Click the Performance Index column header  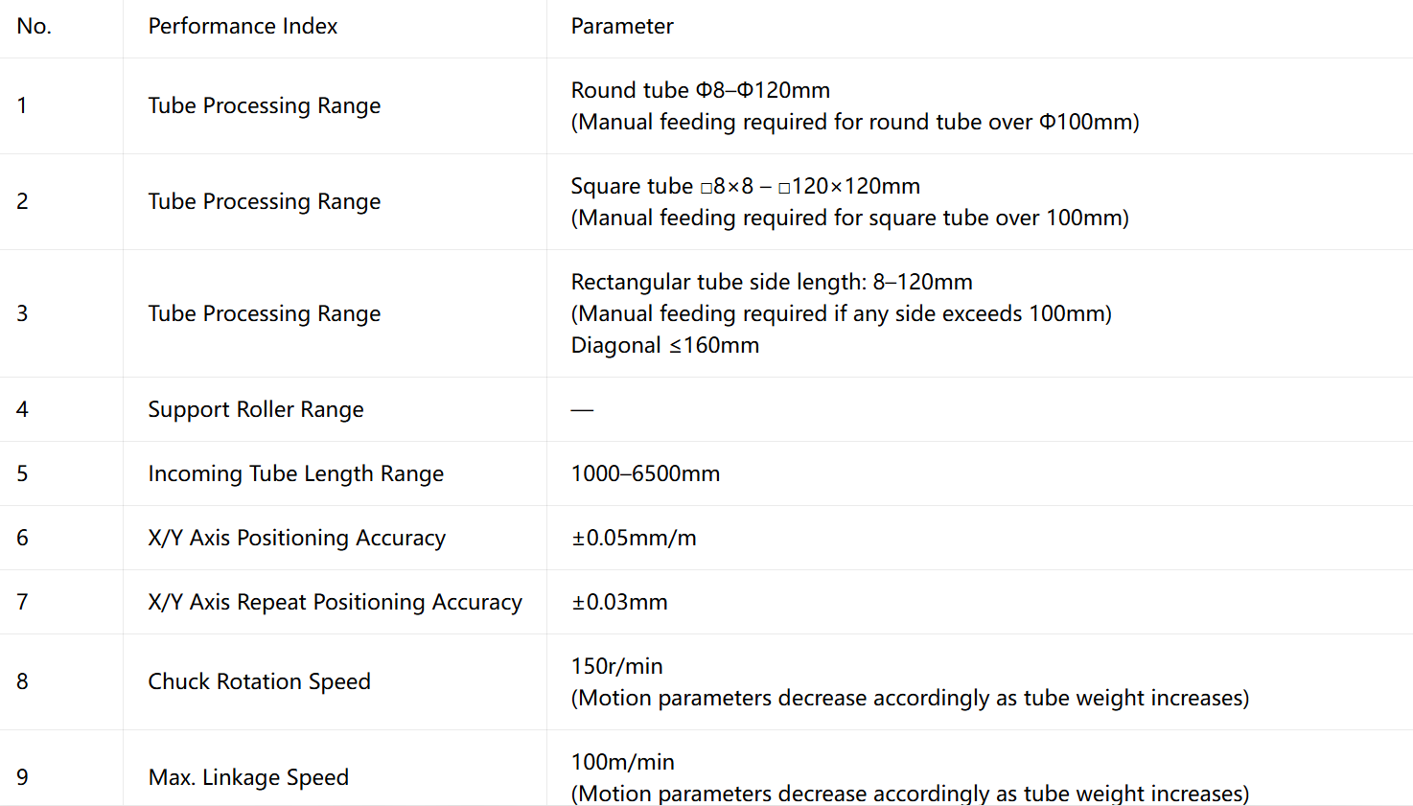pyautogui.click(x=243, y=27)
